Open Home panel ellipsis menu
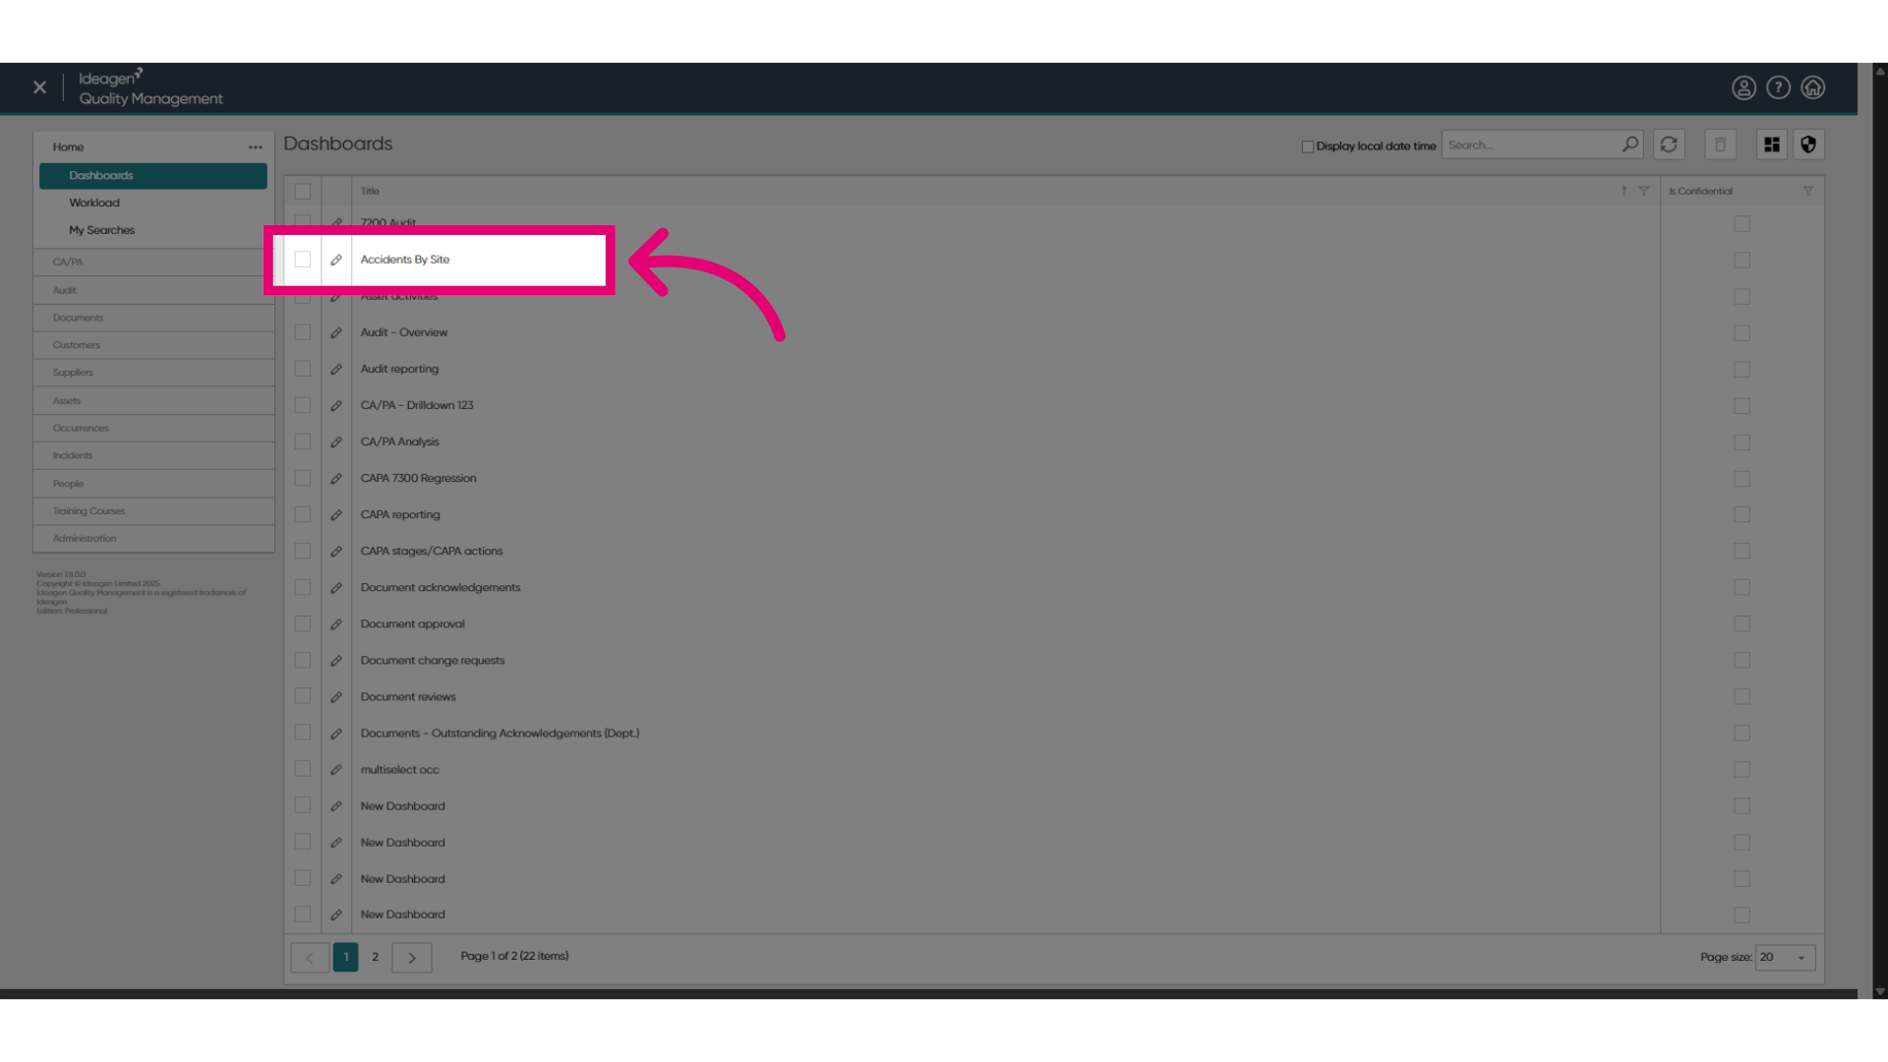The height and width of the screenshot is (1062, 1888). pyautogui.click(x=256, y=147)
